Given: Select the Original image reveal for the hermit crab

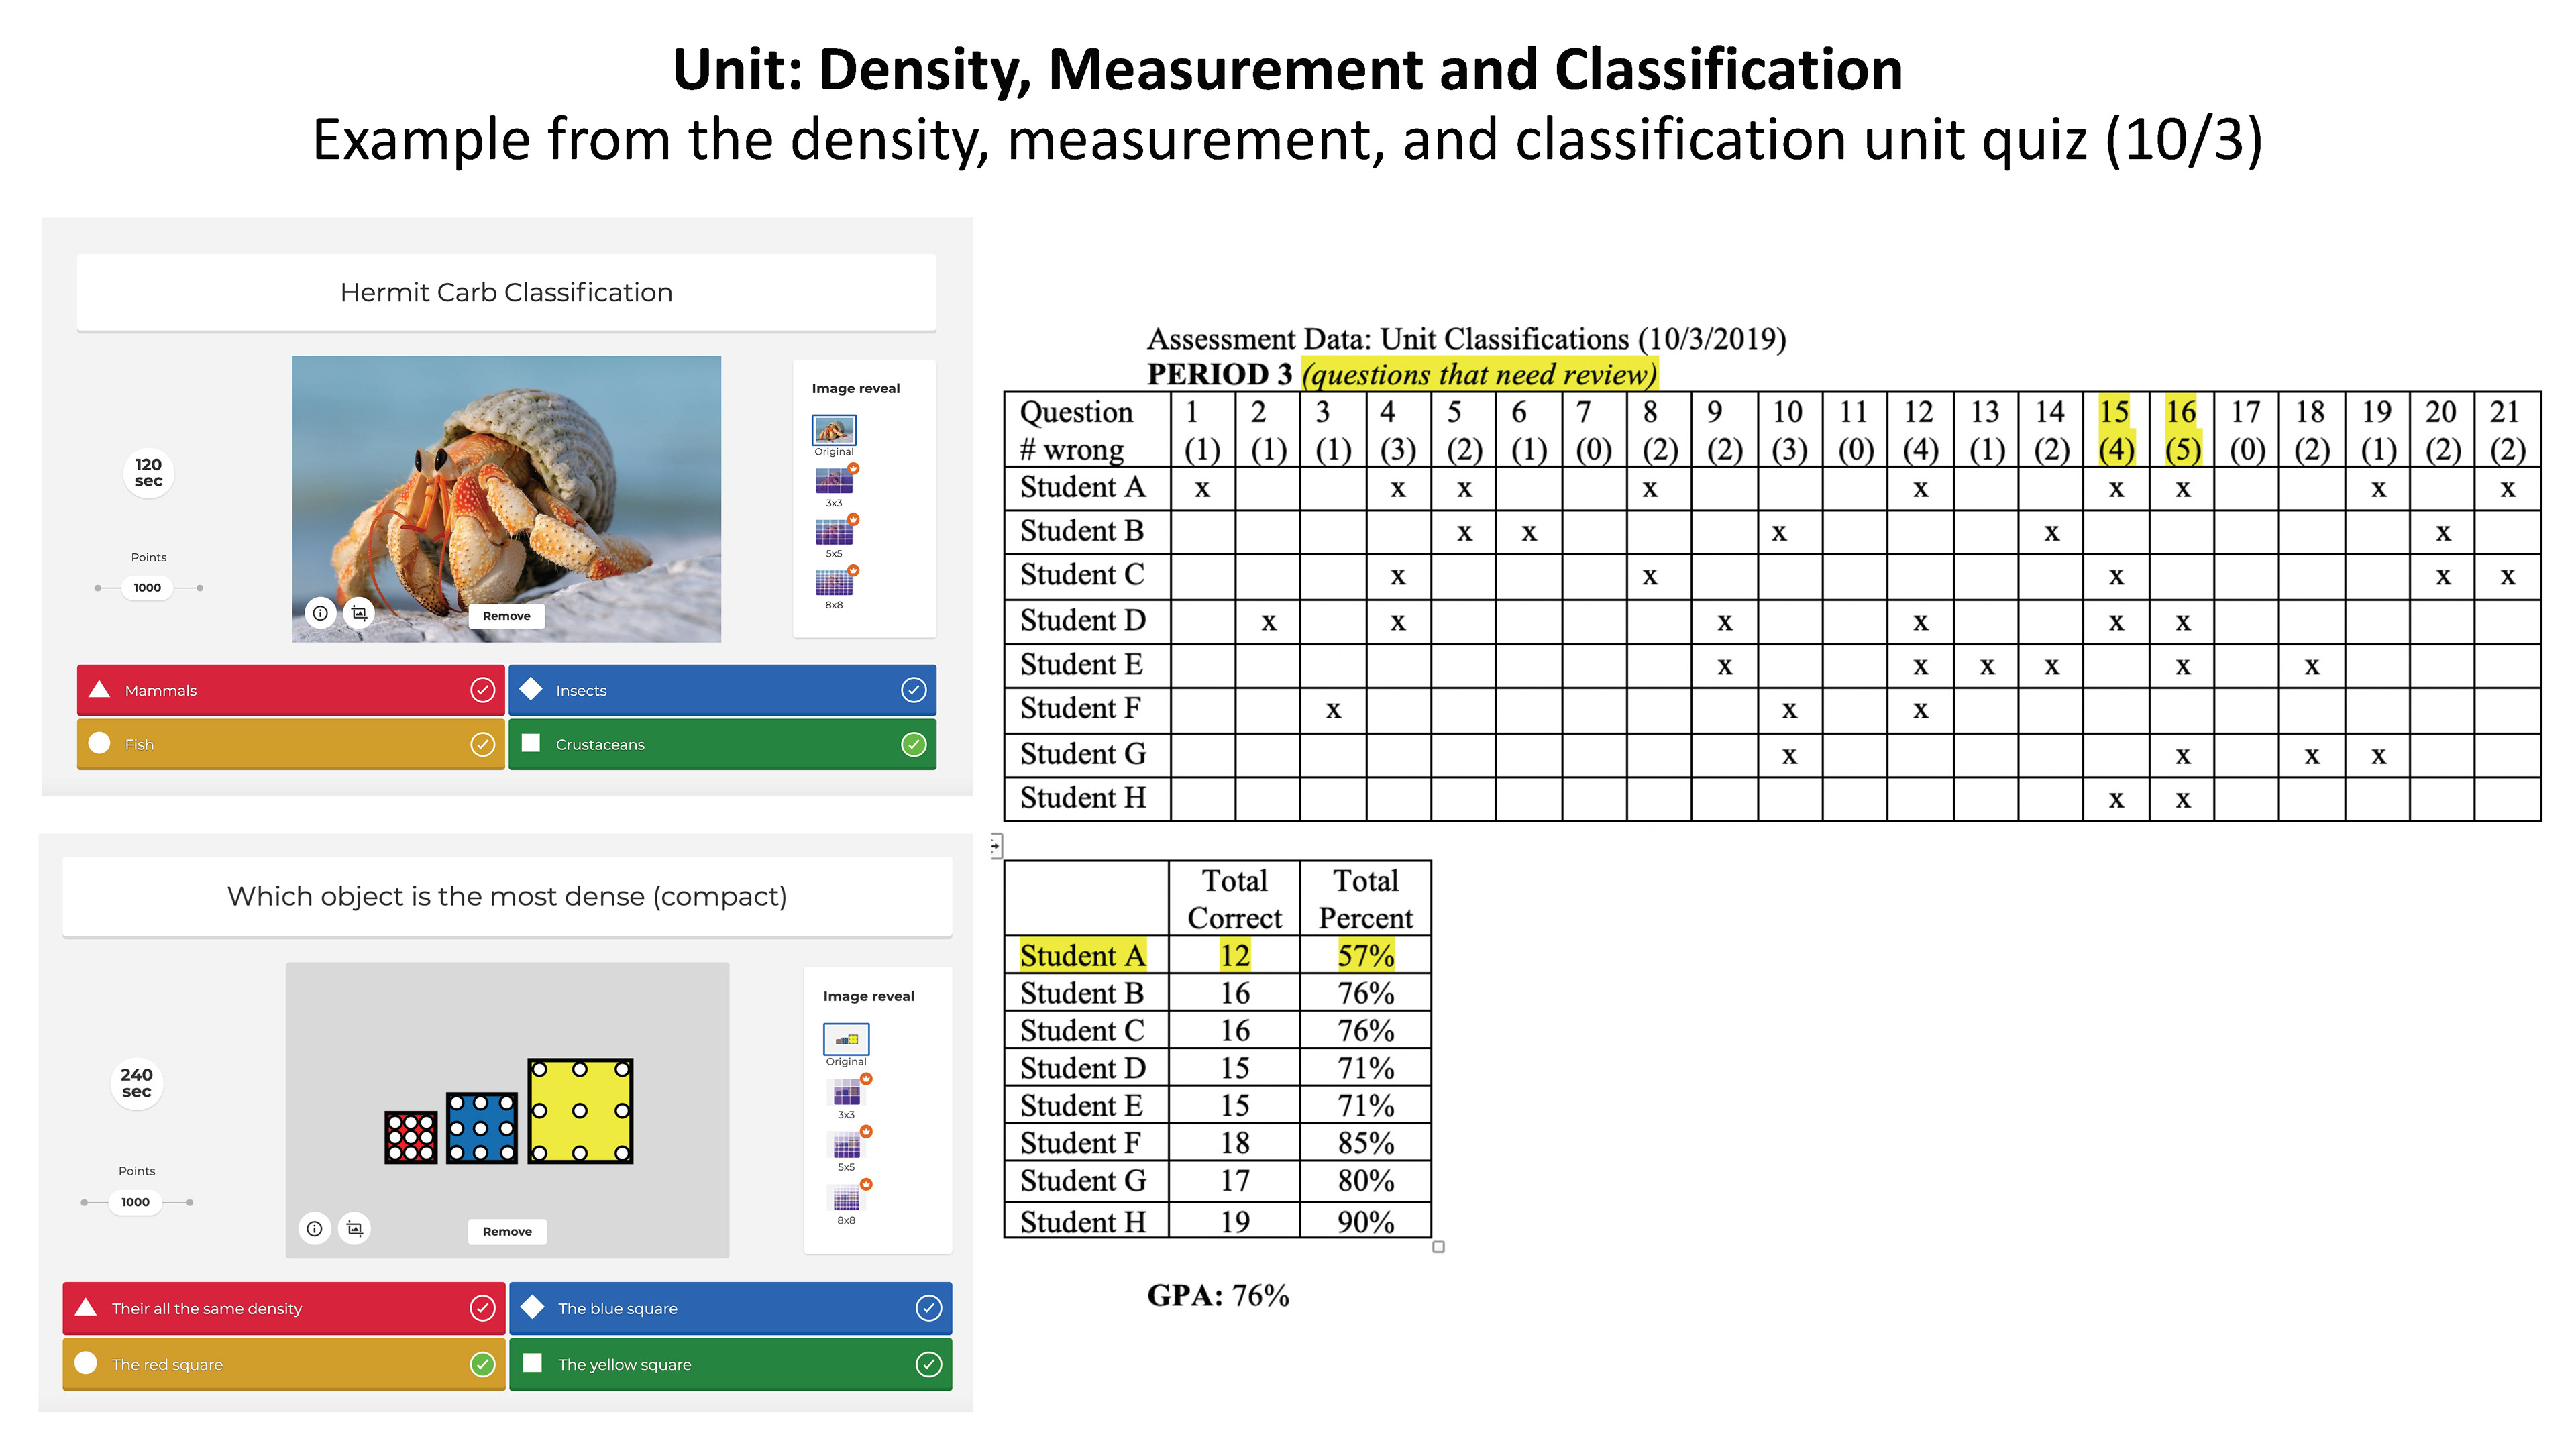Looking at the screenshot, I should click(x=834, y=430).
